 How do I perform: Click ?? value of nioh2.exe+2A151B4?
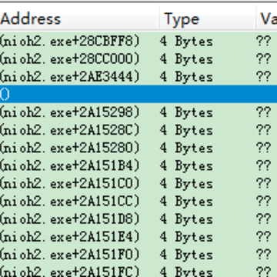(x=263, y=165)
